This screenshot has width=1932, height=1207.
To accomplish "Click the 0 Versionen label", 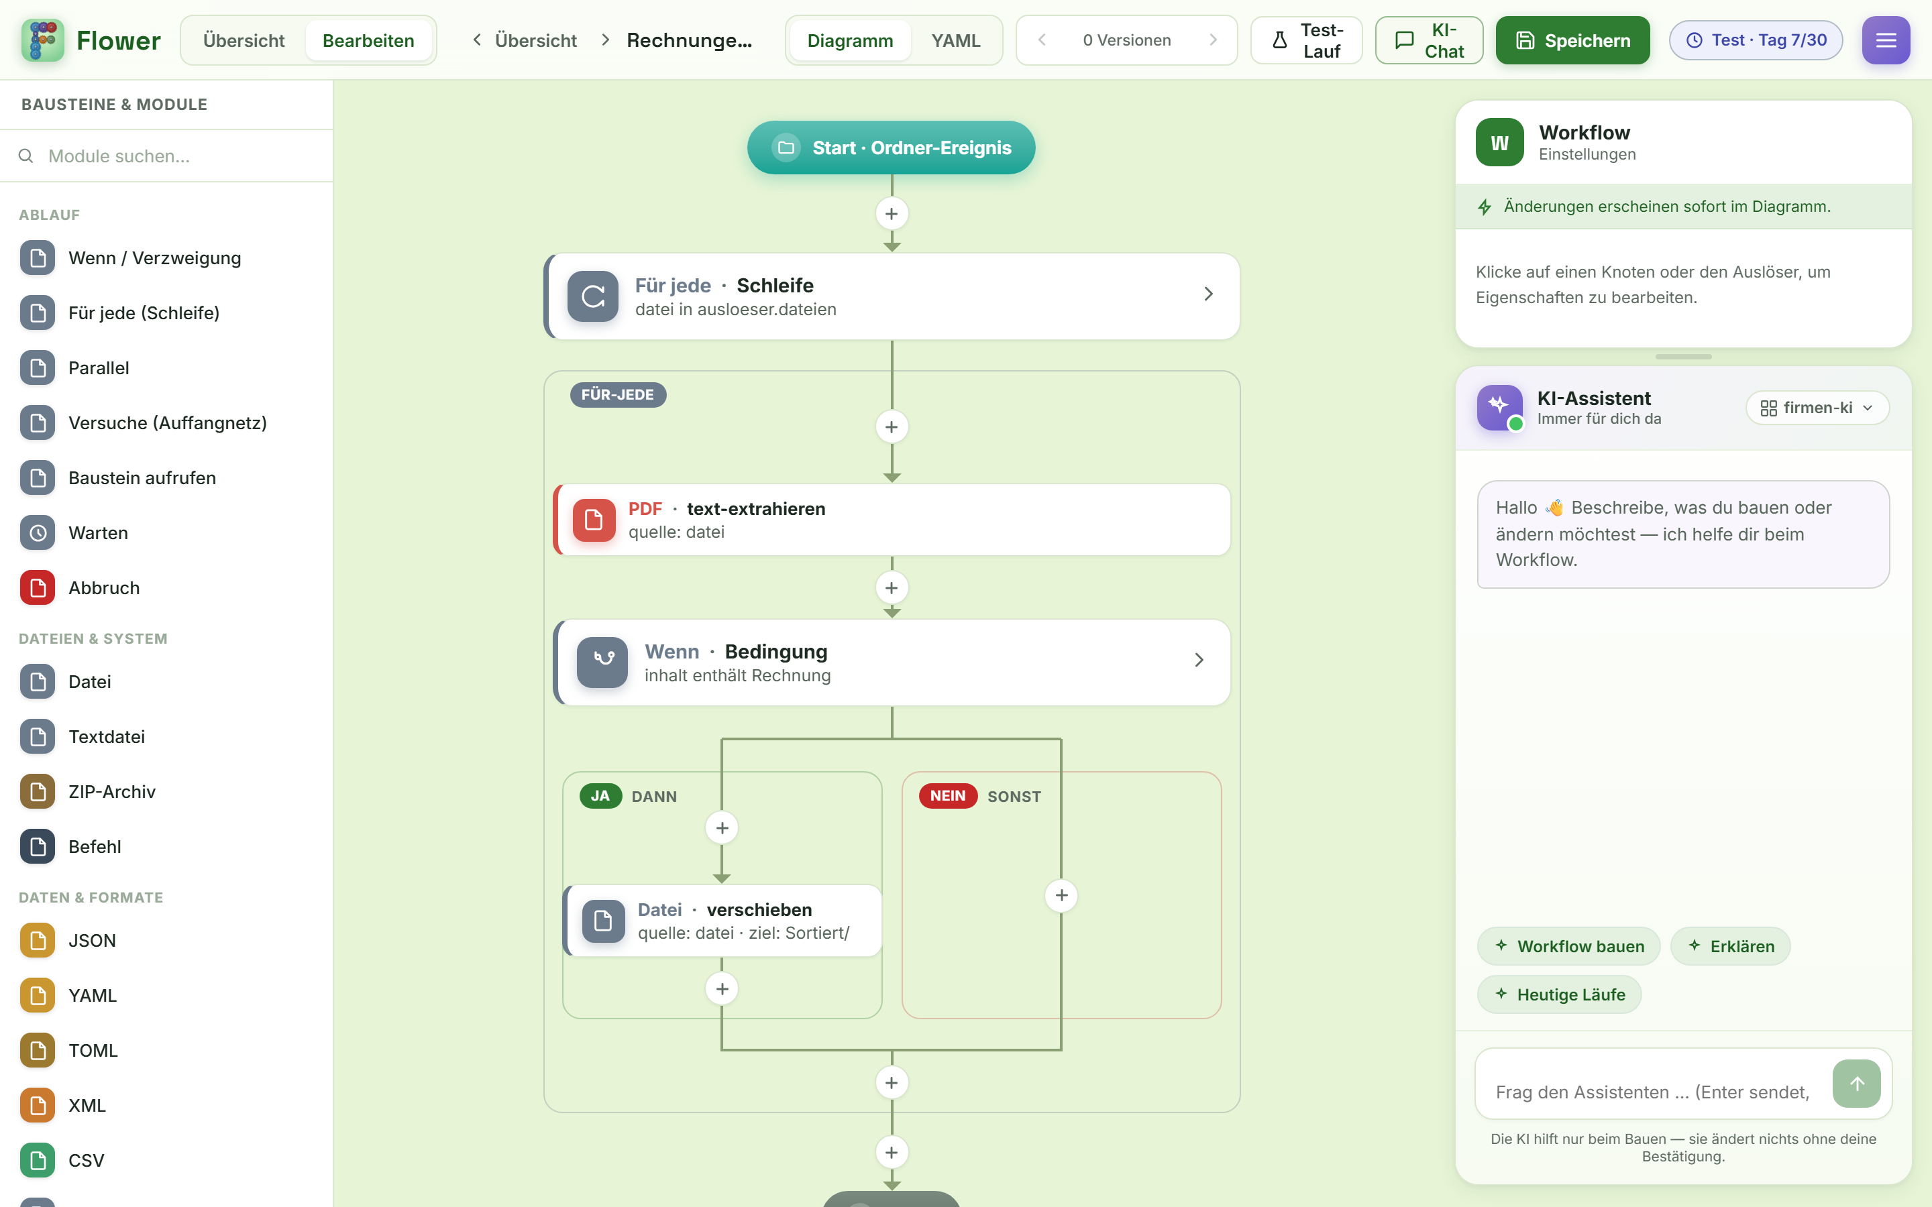I will pyautogui.click(x=1126, y=40).
